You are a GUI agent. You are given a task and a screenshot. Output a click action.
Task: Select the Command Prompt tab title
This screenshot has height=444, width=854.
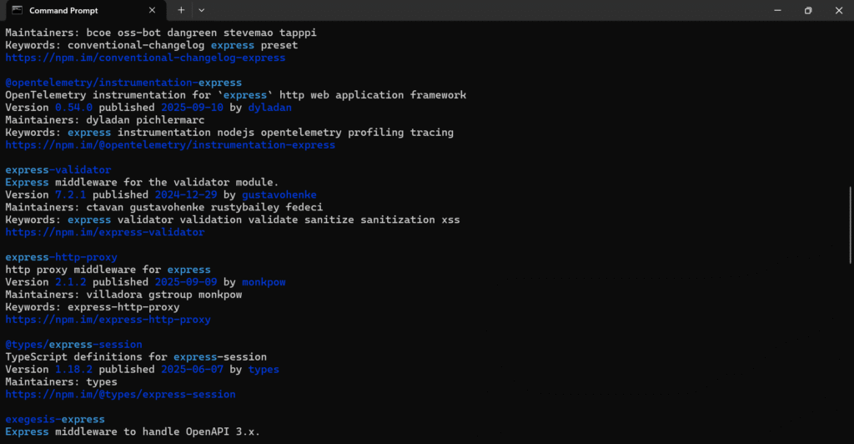[63, 10]
